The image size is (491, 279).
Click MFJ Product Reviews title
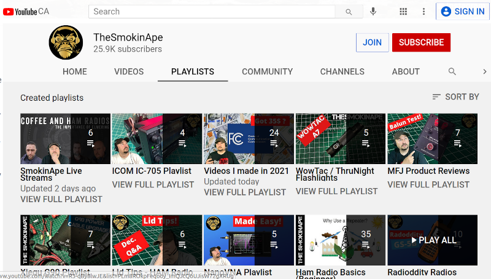(428, 171)
